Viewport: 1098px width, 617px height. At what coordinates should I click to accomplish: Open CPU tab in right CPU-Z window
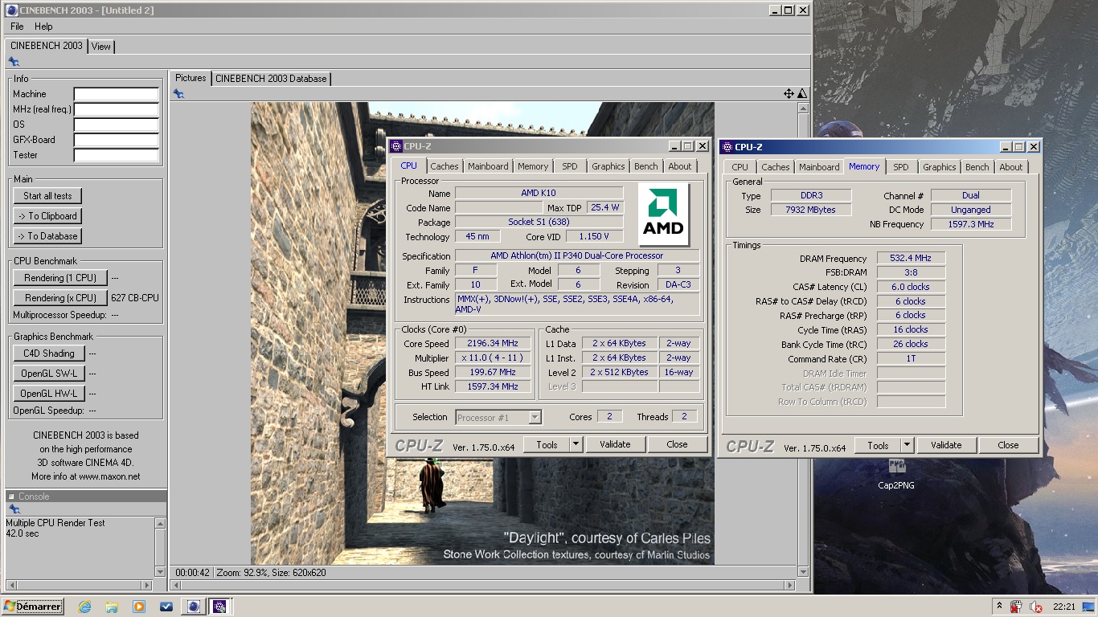coord(740,167)
